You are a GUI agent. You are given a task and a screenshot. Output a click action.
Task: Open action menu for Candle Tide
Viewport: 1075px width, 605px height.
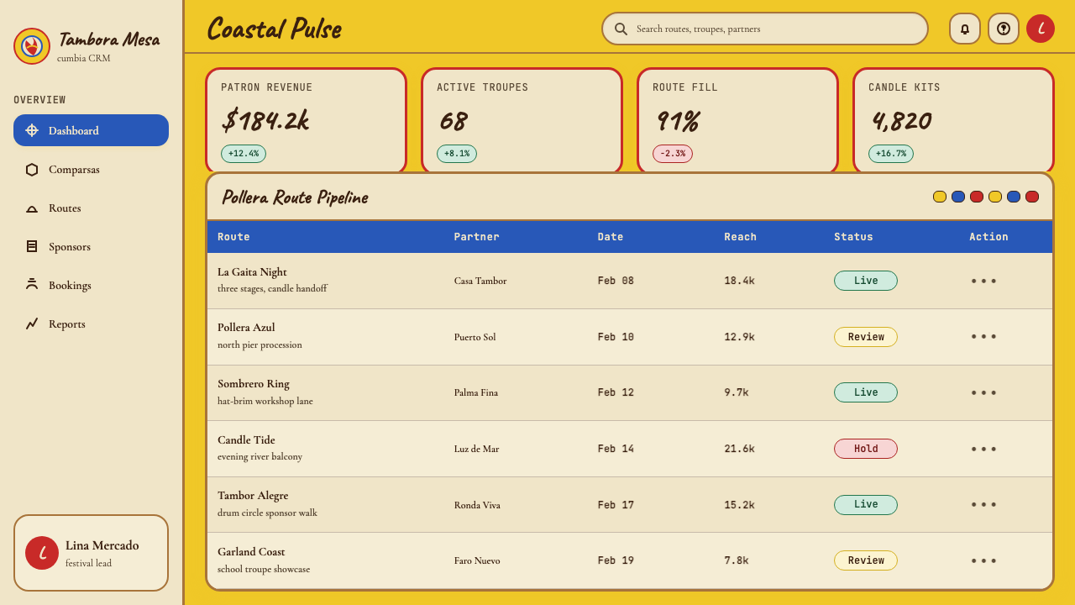tap(983, 449)
